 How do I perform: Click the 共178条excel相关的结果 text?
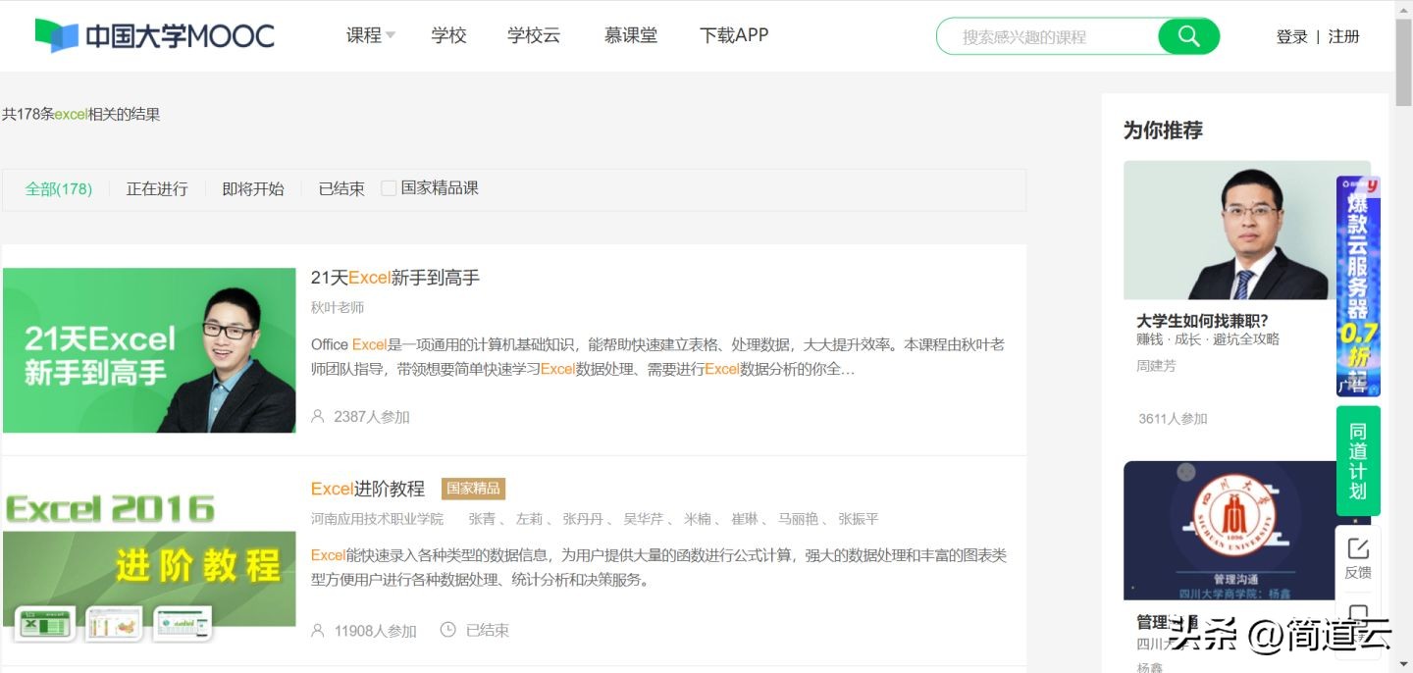pos(80,114)
